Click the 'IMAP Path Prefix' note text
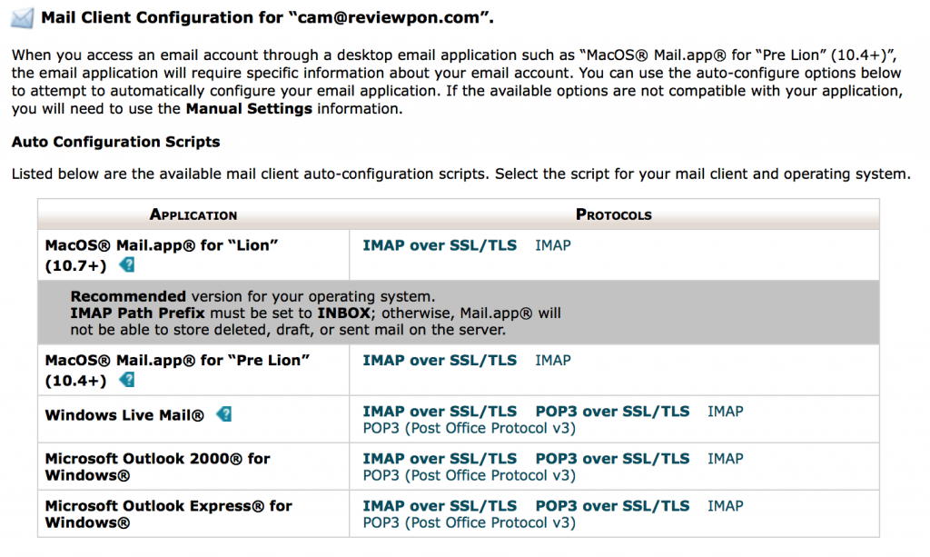Image resolution: width=930 pixels, height=557 pixels. click(x=137, y=313)
